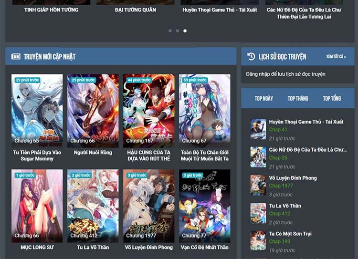Image resolution: width=358 pixels, height=259 pixels.
Task: Select the second carousel pagination dot
Action: pos(178,31)
